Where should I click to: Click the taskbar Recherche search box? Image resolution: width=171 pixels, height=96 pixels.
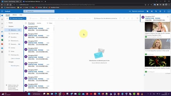pos(37,94)
